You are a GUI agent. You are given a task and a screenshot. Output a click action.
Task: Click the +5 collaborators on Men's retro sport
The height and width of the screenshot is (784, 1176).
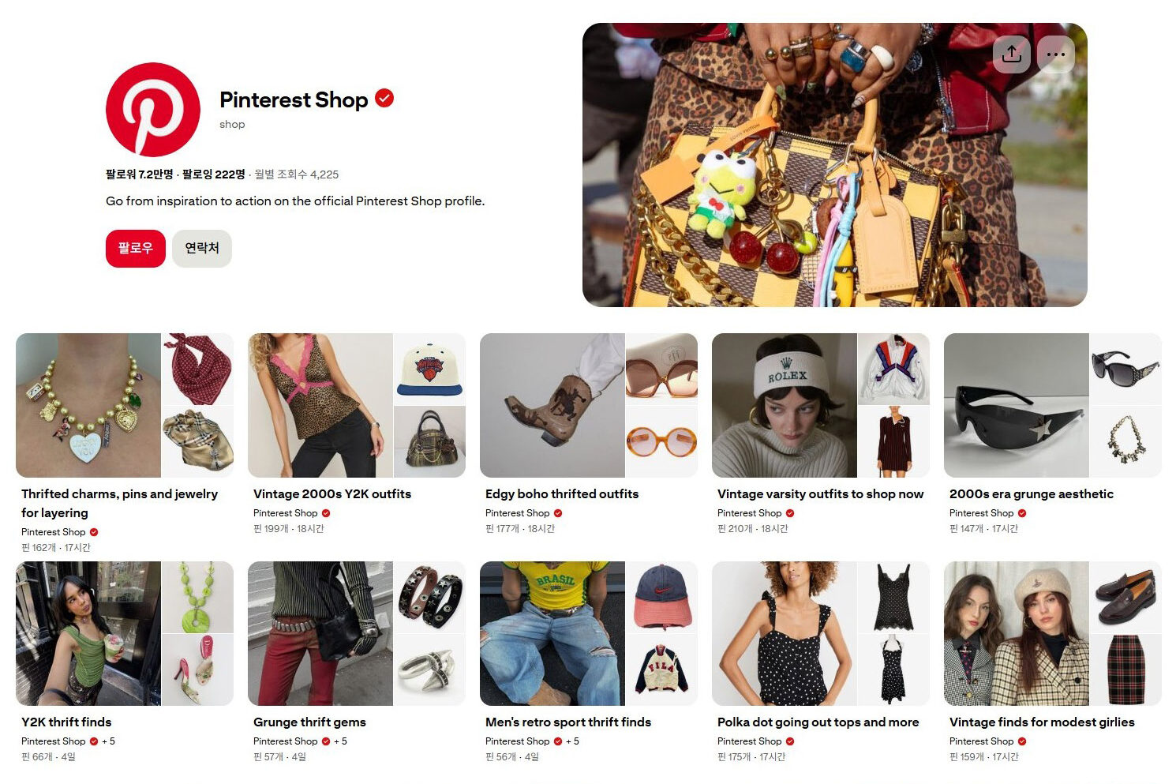click(572, 741)
